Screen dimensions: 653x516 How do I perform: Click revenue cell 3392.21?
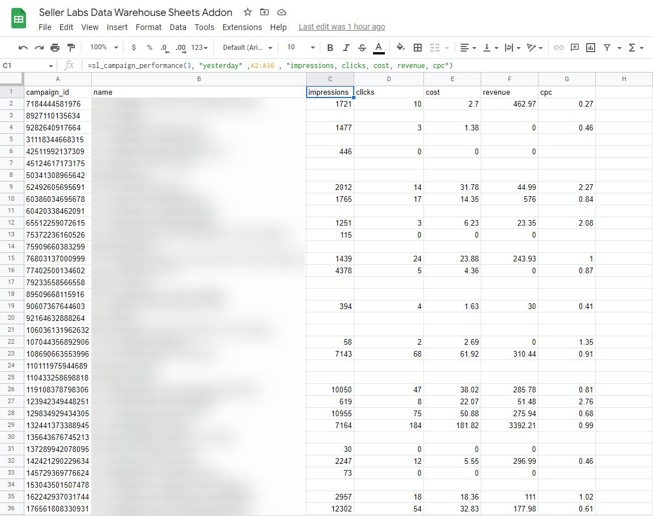(x=510, y=425)
